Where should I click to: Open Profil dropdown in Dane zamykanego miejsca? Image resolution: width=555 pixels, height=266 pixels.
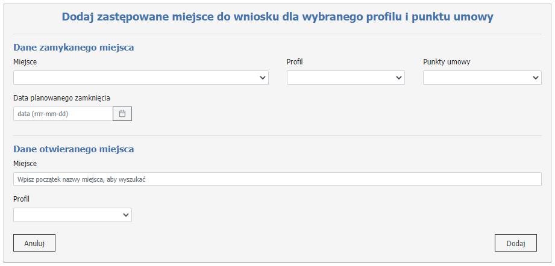[345, 78]
